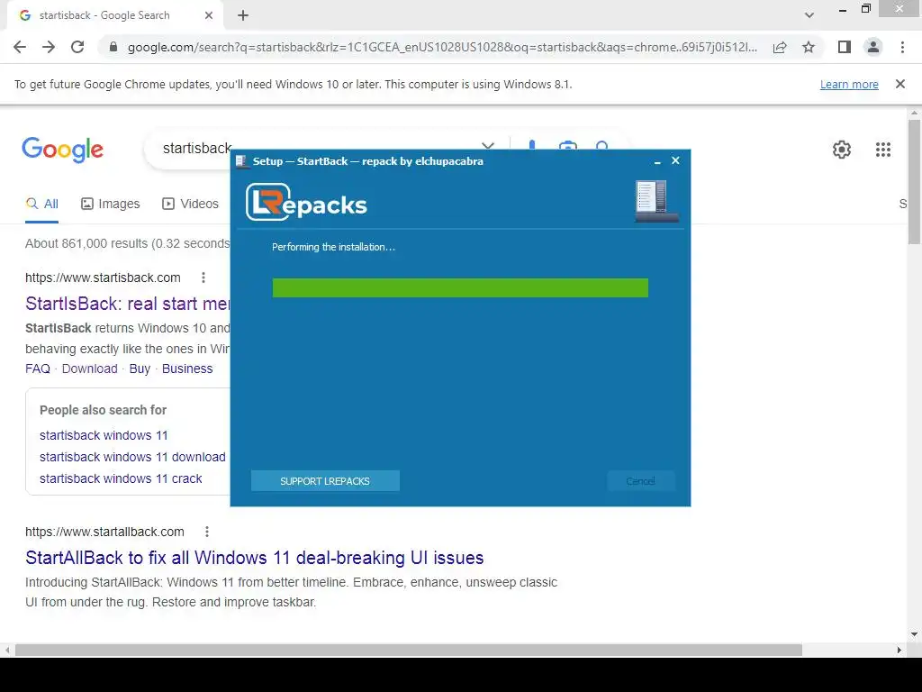Screen dimensions: 922x692
Task: Open a new tab with plus button
Action: (x=243, y=15)
